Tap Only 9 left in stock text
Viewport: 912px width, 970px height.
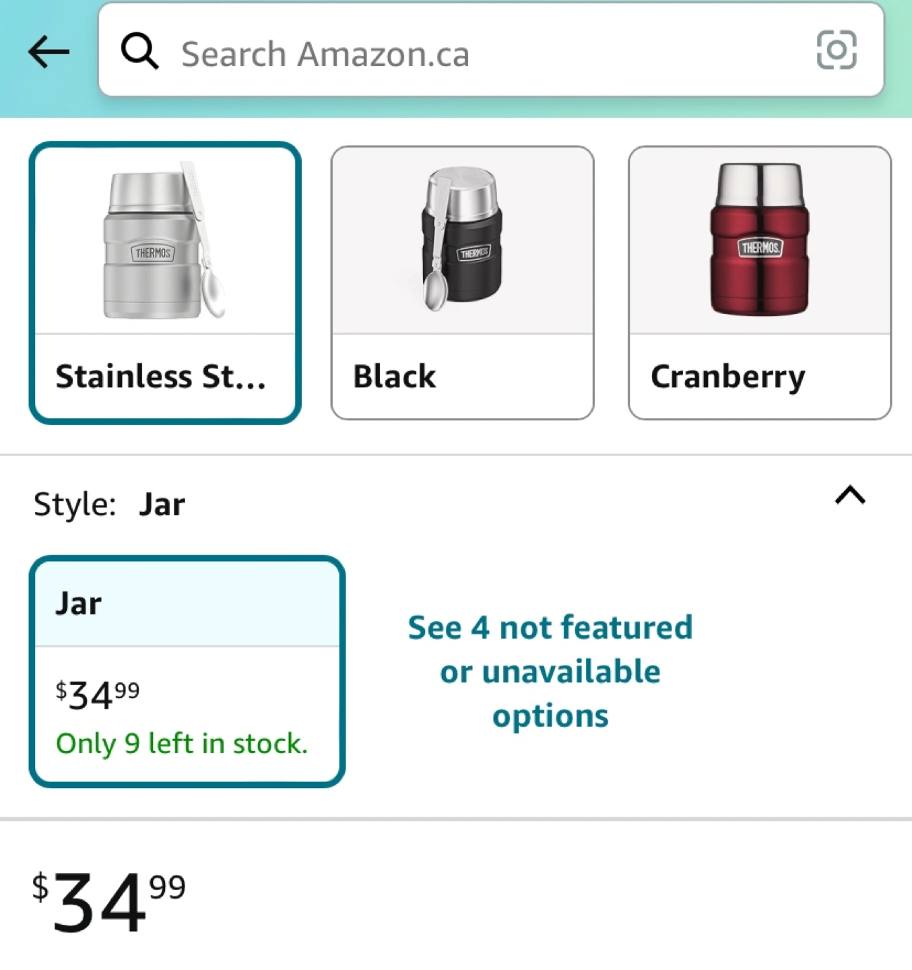[x=182, y=744]
